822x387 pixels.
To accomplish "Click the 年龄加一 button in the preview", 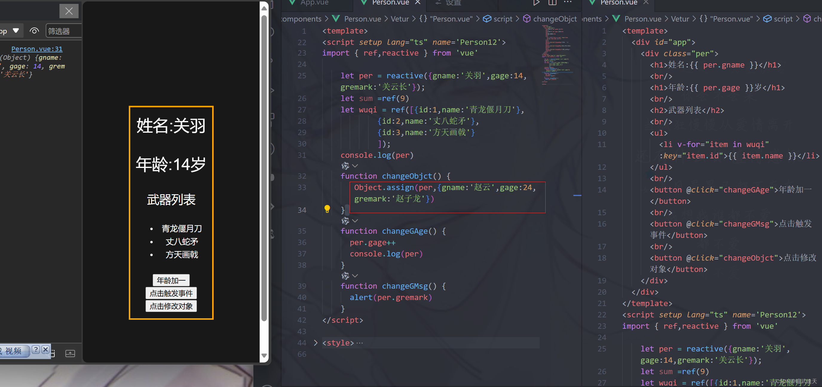I will (171, 280).
